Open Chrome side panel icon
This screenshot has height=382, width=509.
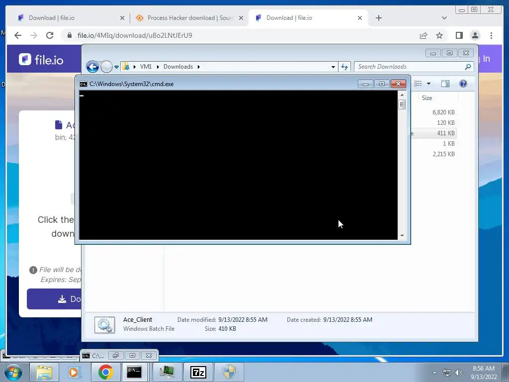[459, 35]
